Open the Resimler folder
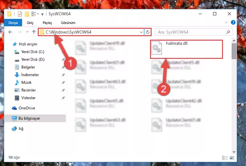Screen dimensions: 246x166 pyautogui.click(x=25, y=90)
